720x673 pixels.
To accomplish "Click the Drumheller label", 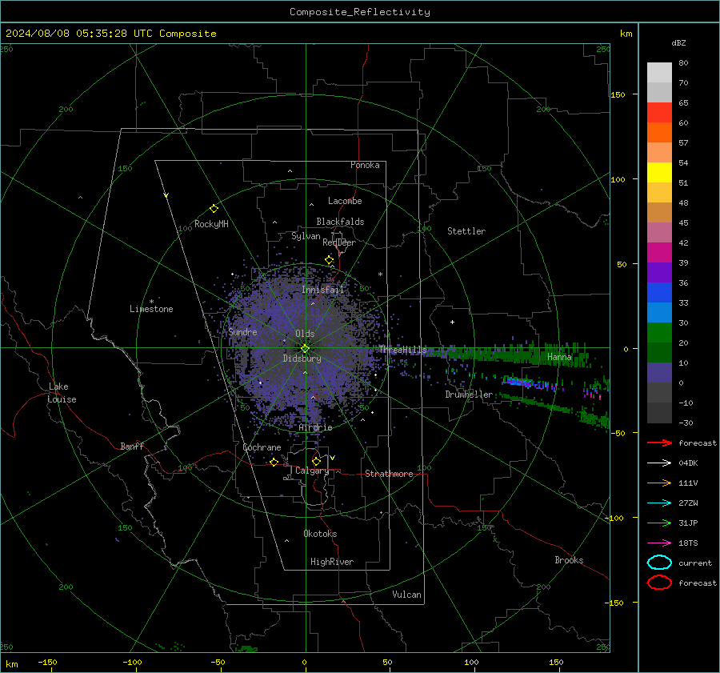I will coord(469,395).
